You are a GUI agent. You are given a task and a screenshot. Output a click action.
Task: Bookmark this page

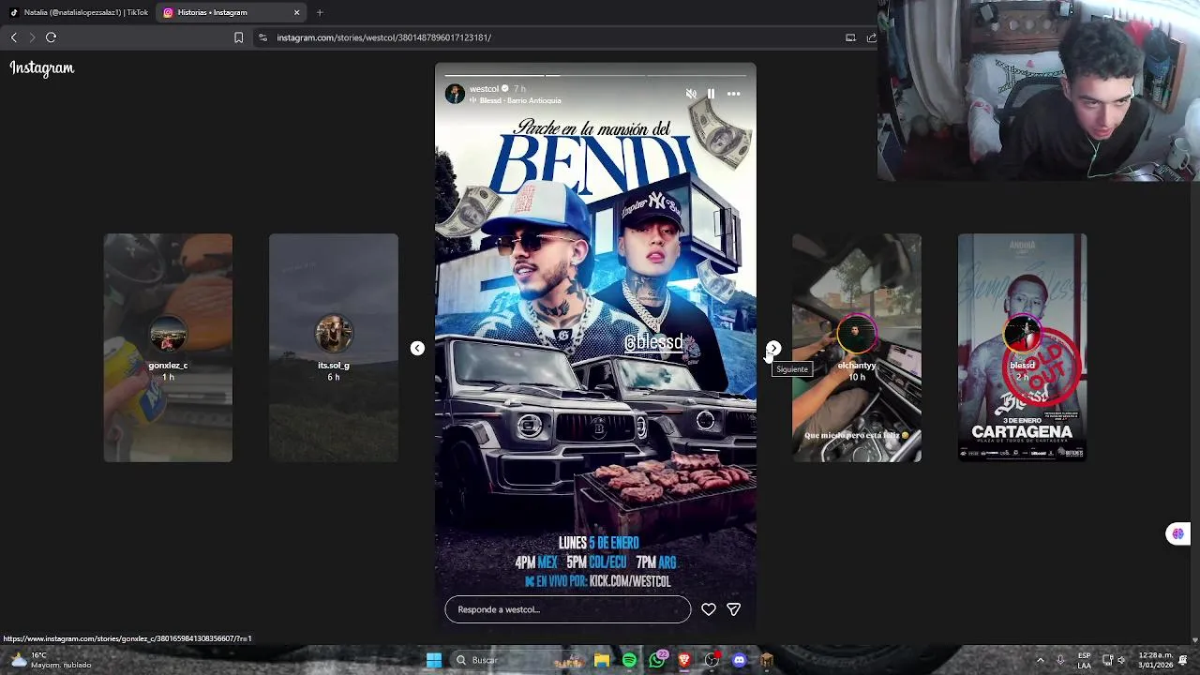(238, 37)
